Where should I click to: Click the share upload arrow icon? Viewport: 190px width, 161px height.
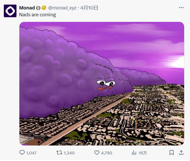(181, 152)
